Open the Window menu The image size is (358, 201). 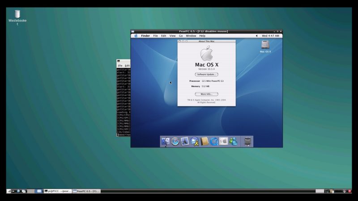191,36
